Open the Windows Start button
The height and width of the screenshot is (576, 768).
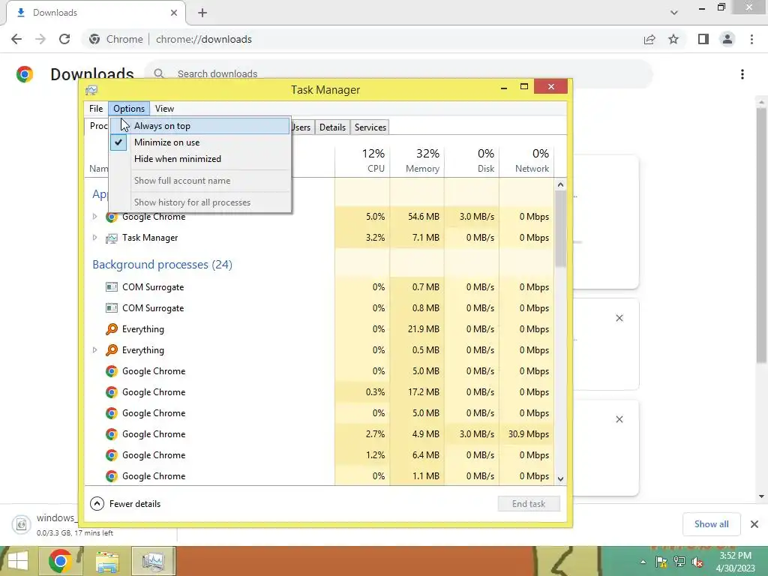point(18,561)
